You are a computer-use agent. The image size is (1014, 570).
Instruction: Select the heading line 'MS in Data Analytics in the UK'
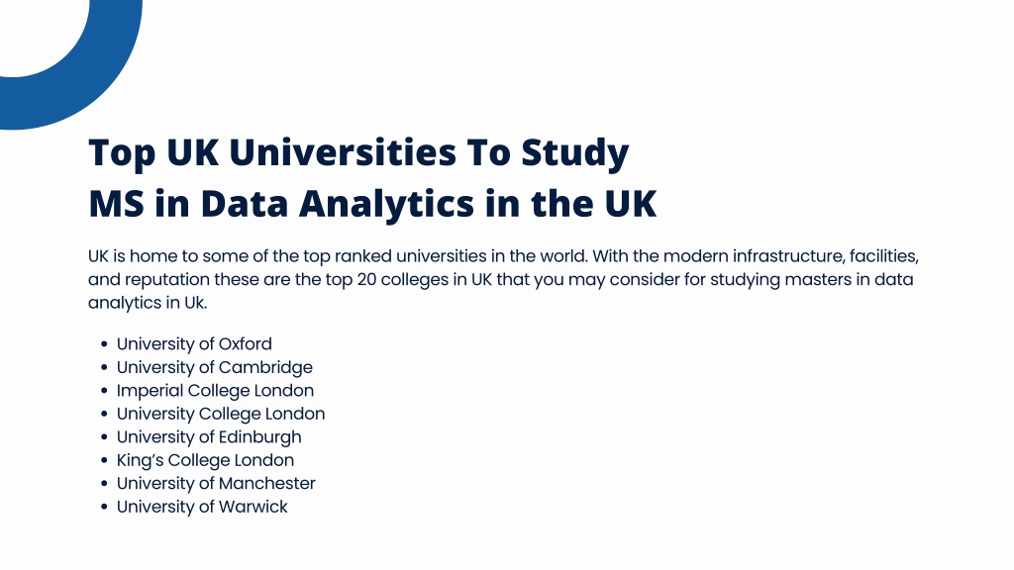coord(372,204)
